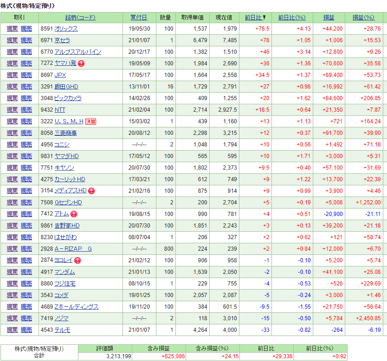Click 現売 in the JPX row
The width and height of the screenshot is (387, 361).
pos(26,75)
